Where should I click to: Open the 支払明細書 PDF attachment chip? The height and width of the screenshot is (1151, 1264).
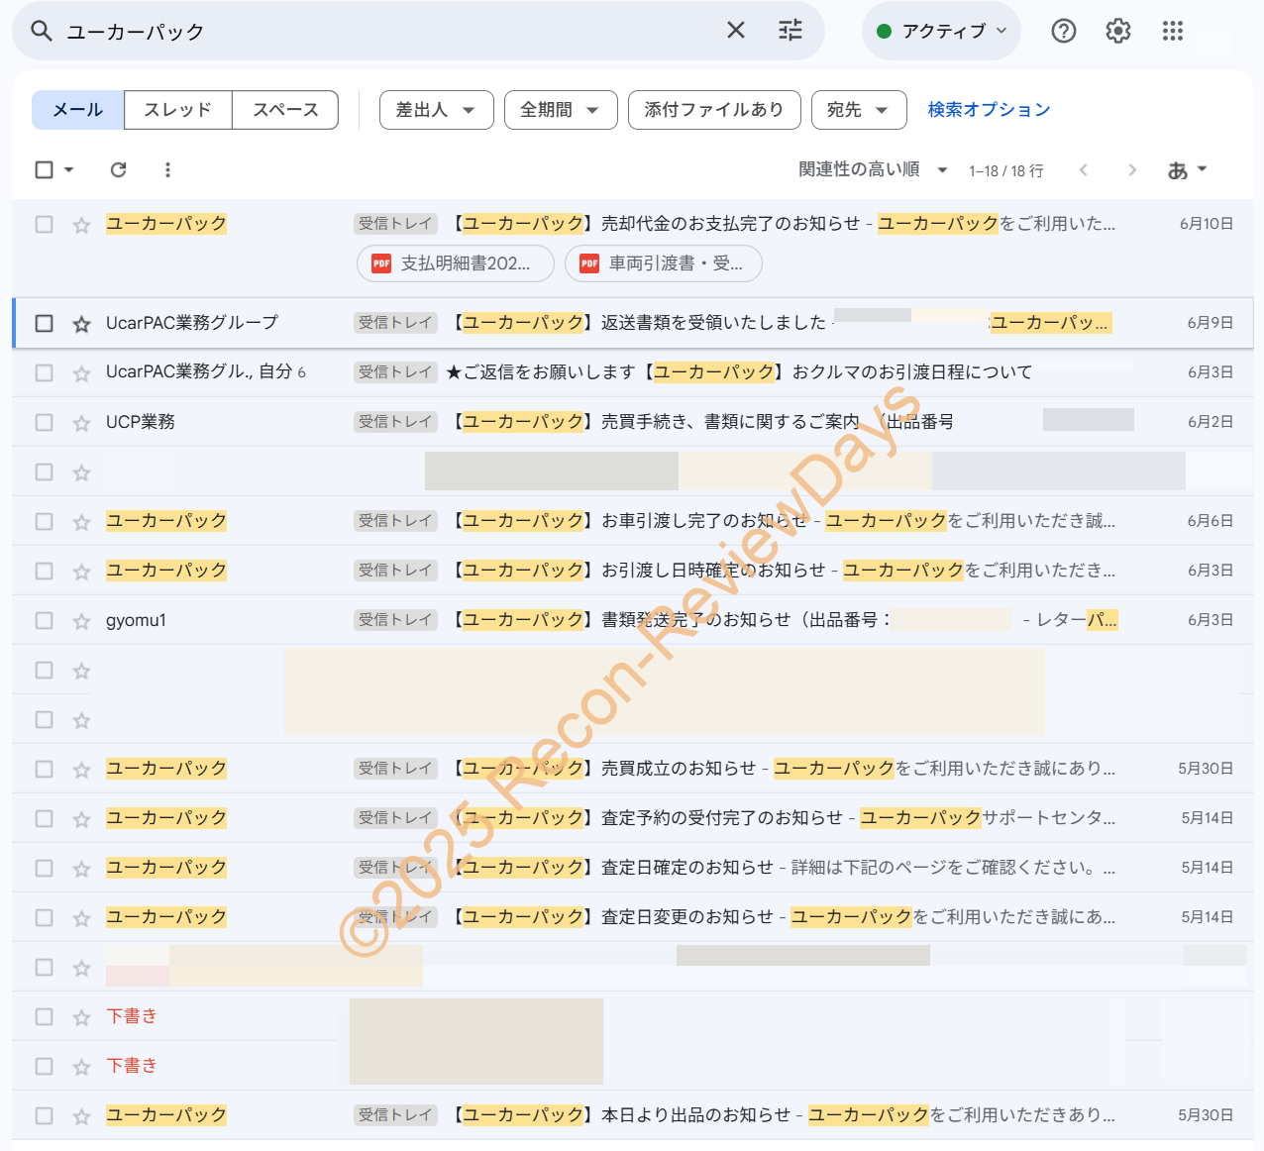[455, 263]
